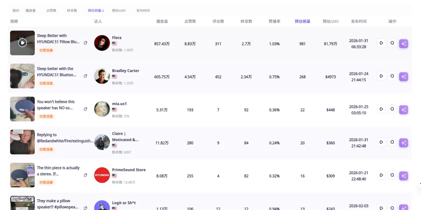The height and width of the screenshot is (210, 421).
Task: Click the mia.us1 creator avatar
Action: (x=102, y=109)
